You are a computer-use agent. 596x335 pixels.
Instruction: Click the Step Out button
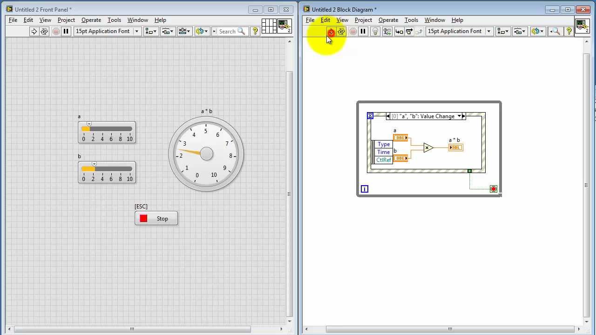[x=419, y=31]
